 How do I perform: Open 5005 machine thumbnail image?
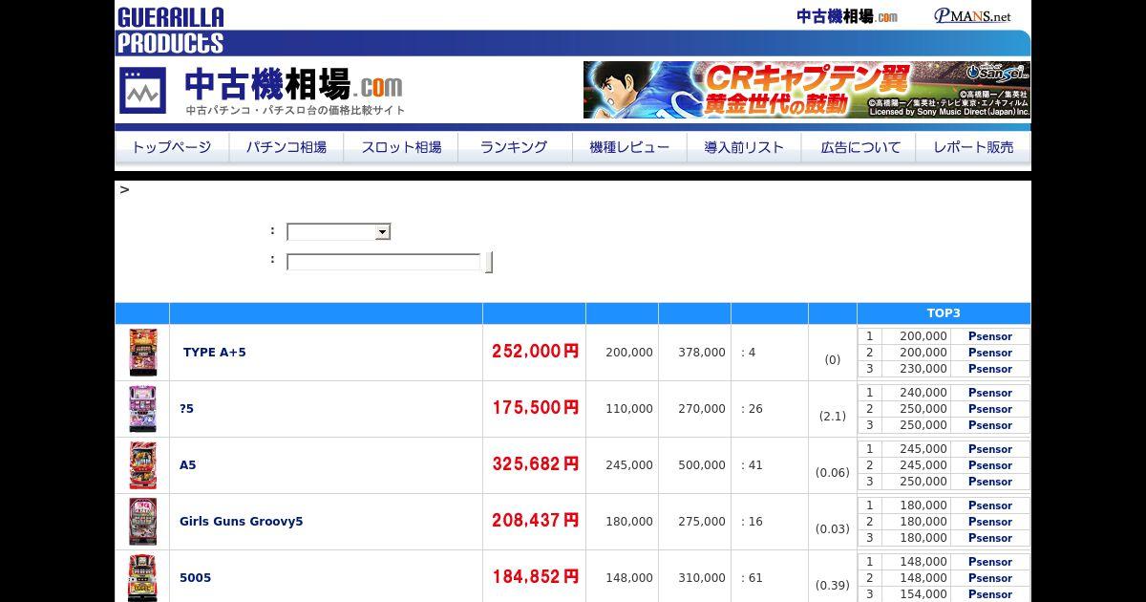[143, 578]
